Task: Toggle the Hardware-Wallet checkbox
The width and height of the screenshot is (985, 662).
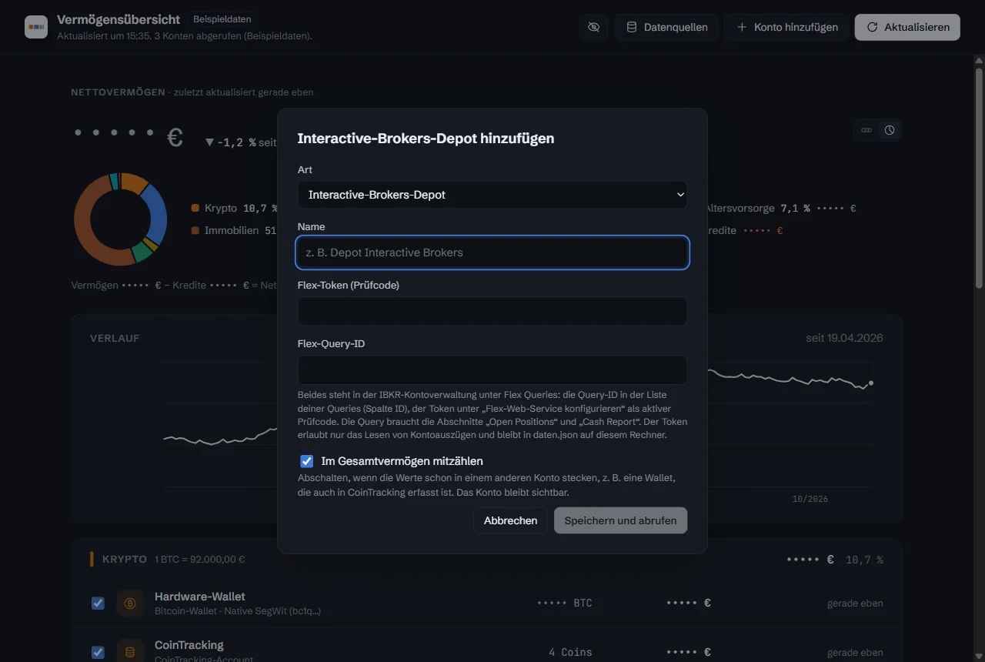Action: [x=98, y=603]
